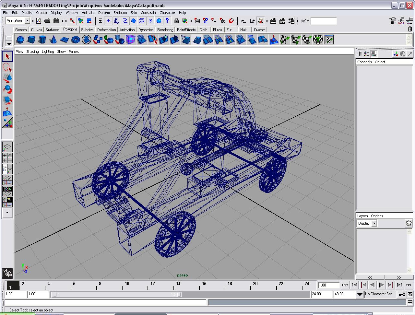Activate the Soft Modification tool
Viewport: 415px width, 315px height.
pos(7,112)
